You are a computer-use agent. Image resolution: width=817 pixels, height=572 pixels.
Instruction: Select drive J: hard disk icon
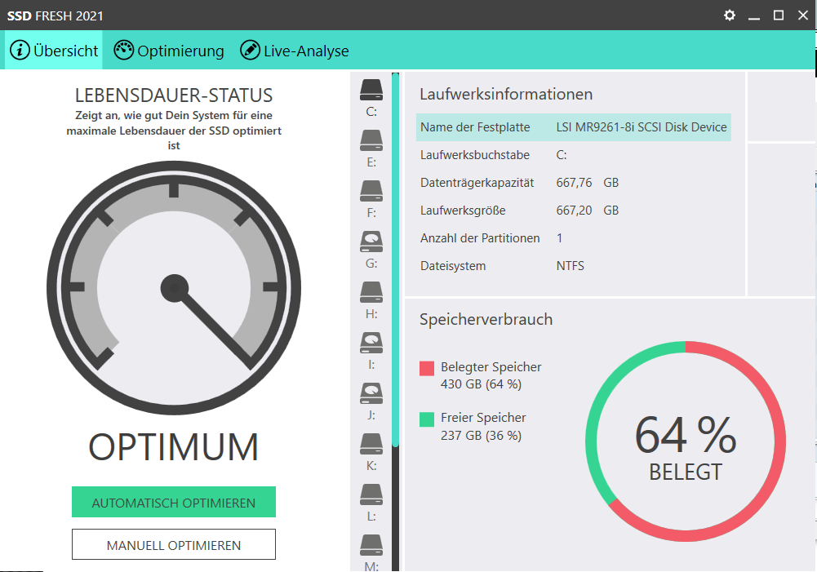(x=371, y=393)
